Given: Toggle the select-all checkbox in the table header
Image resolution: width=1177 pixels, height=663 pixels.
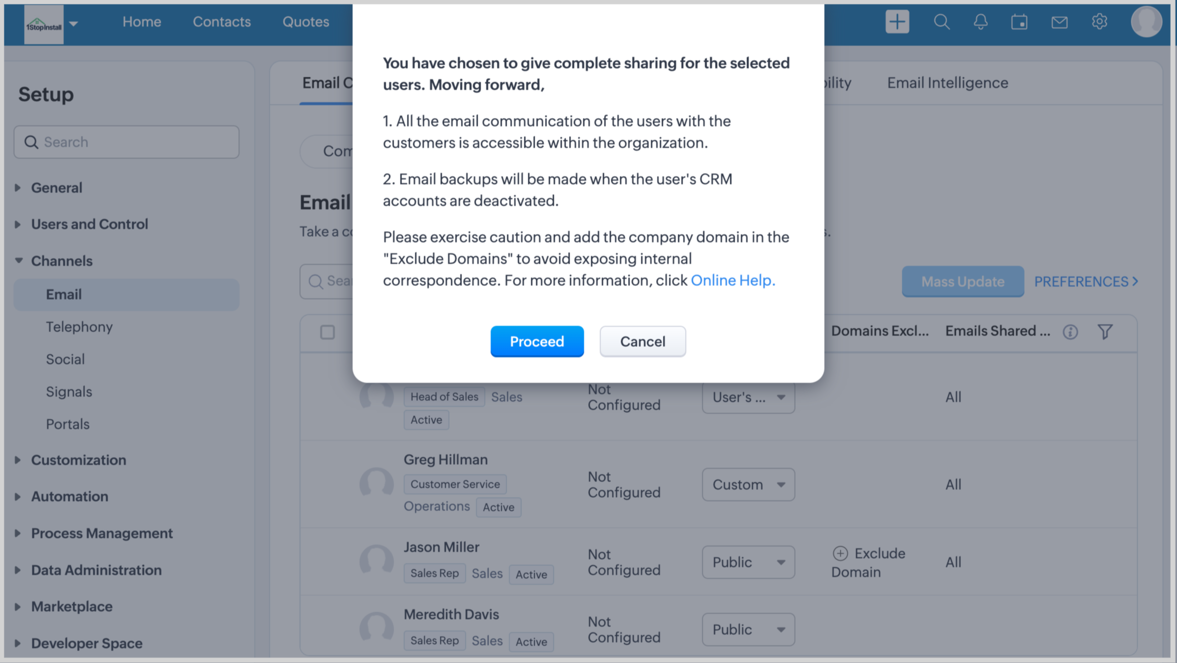Looking at the screenshot, I should pos(327,332).
